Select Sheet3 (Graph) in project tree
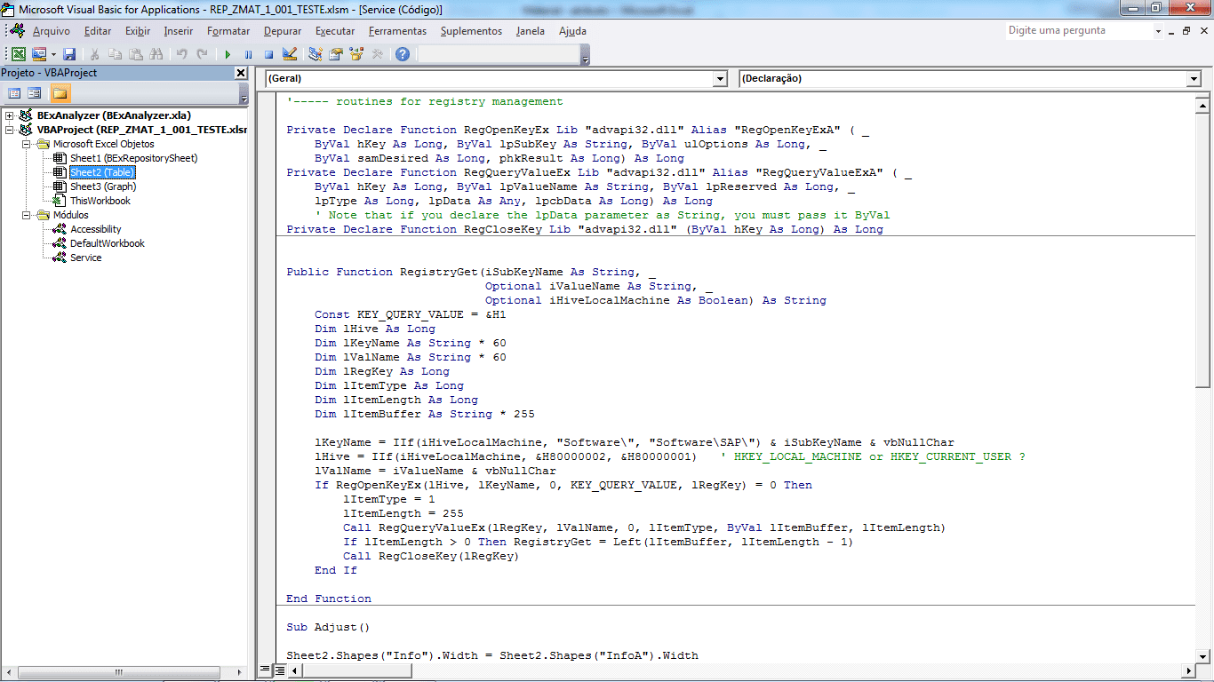The height and width of the screenshot is (682, 1214). [103, 186]
